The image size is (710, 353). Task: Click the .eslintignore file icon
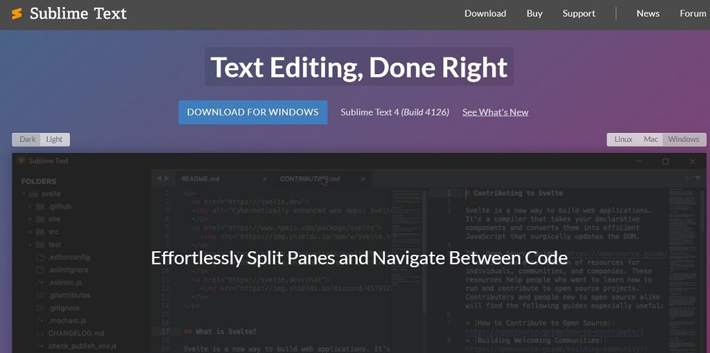click(x=40, y=270)
